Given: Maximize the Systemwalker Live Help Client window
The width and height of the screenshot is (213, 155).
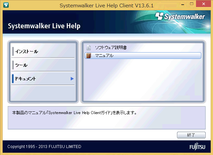Looking at the screenshot, I should [192, 4].
